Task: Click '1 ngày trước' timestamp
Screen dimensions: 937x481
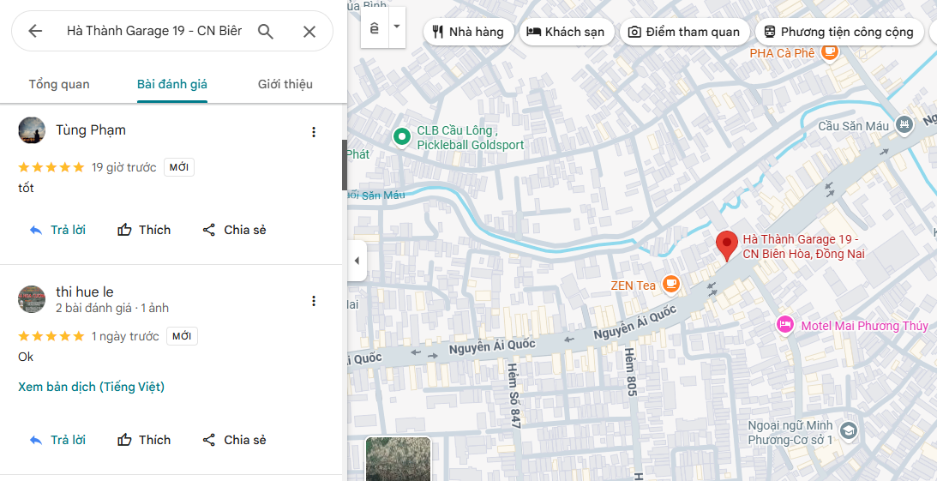Action: click(125, 336)
